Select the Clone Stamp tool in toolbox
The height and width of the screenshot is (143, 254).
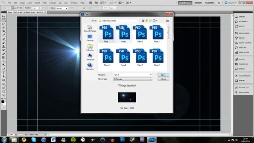tap(4, 46)
